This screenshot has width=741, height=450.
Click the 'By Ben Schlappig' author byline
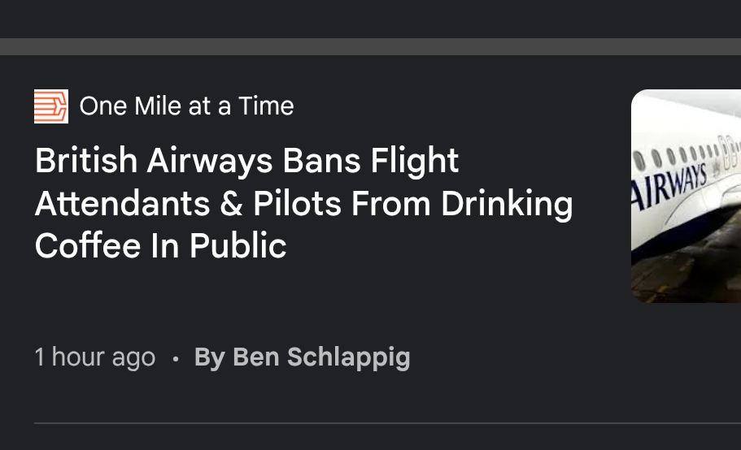(x=302, y=357)
